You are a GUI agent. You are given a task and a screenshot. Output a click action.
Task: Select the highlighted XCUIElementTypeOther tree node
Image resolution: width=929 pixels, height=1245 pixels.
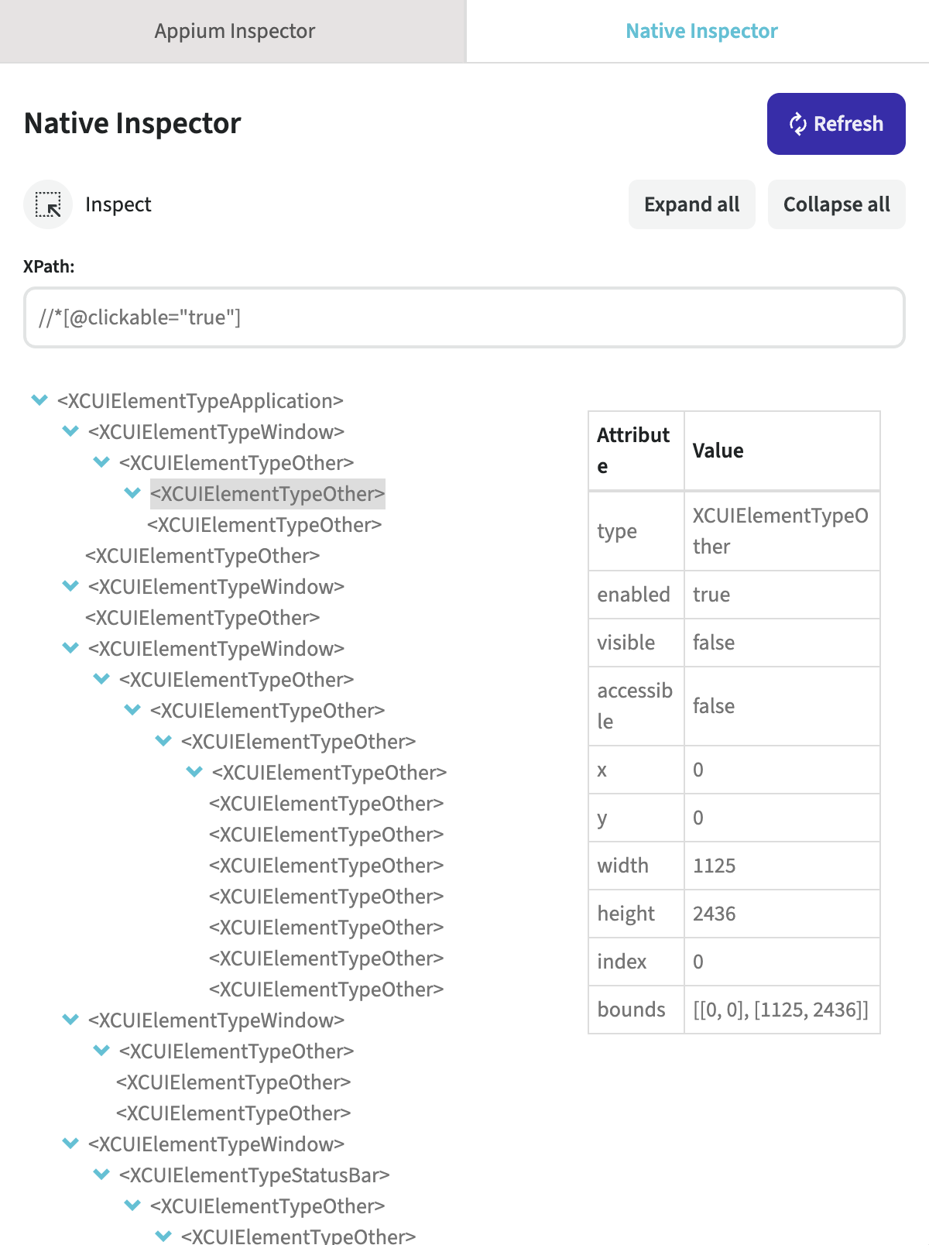click(267, 494)
